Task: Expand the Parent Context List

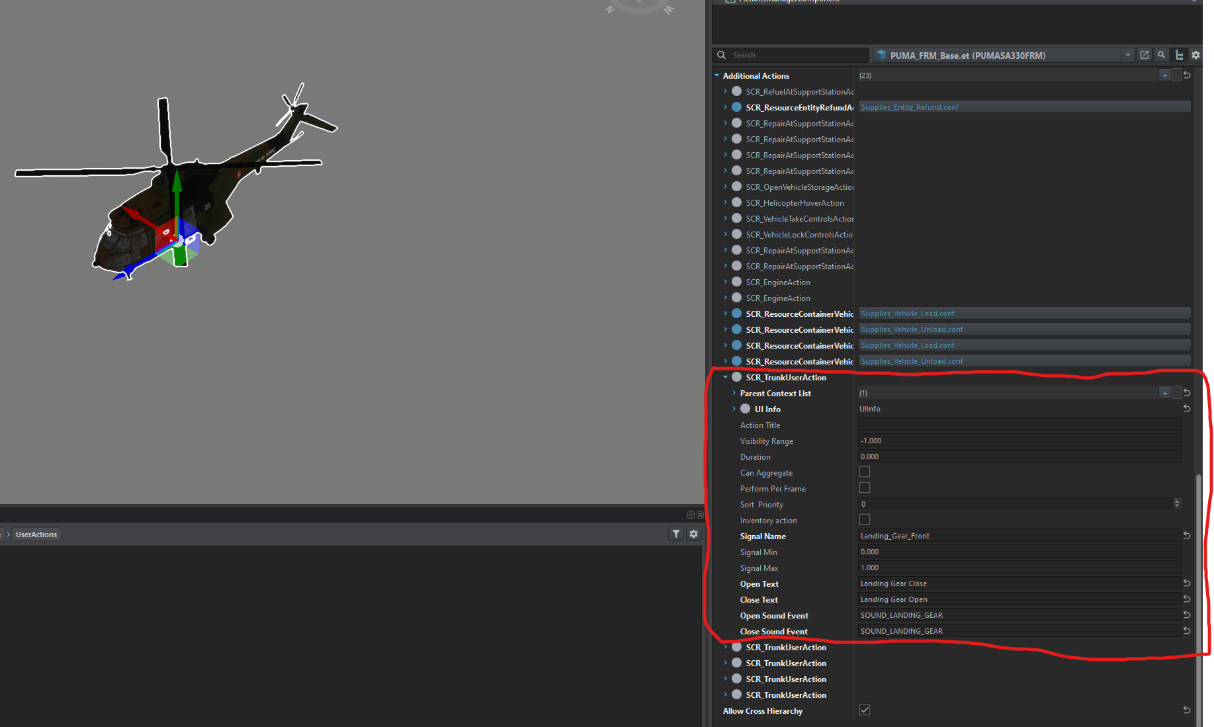Action: point(734,393)
